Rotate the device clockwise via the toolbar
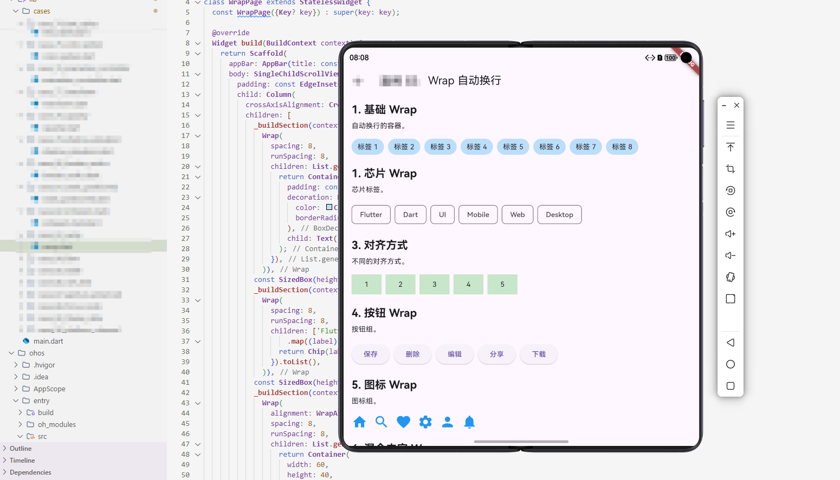840x480 pixels. click(x=730, y=212)
